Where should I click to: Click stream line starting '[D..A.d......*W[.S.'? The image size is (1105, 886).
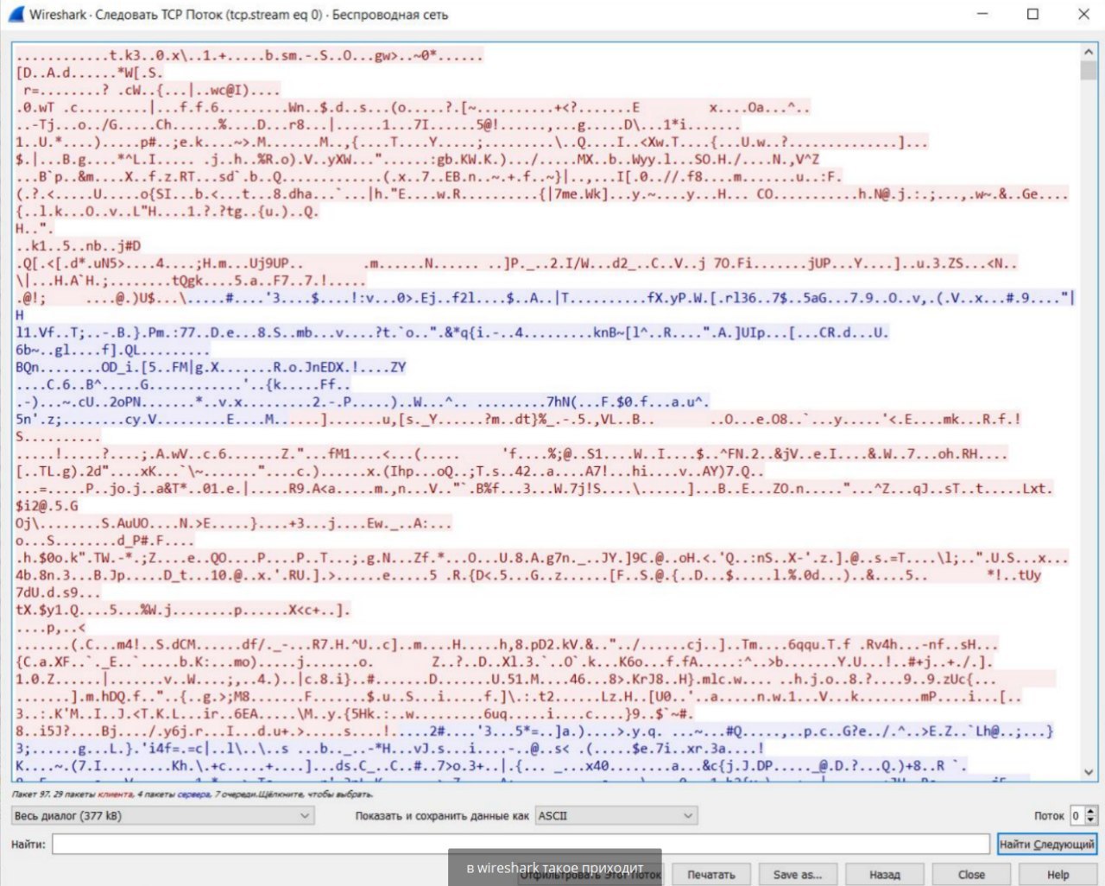(x=89, y=73)
